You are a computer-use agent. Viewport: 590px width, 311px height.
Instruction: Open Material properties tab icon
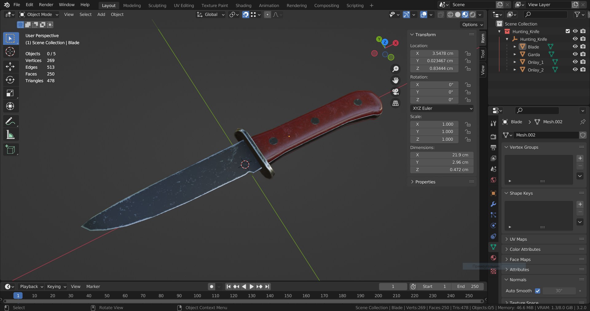tap(494, 258)
